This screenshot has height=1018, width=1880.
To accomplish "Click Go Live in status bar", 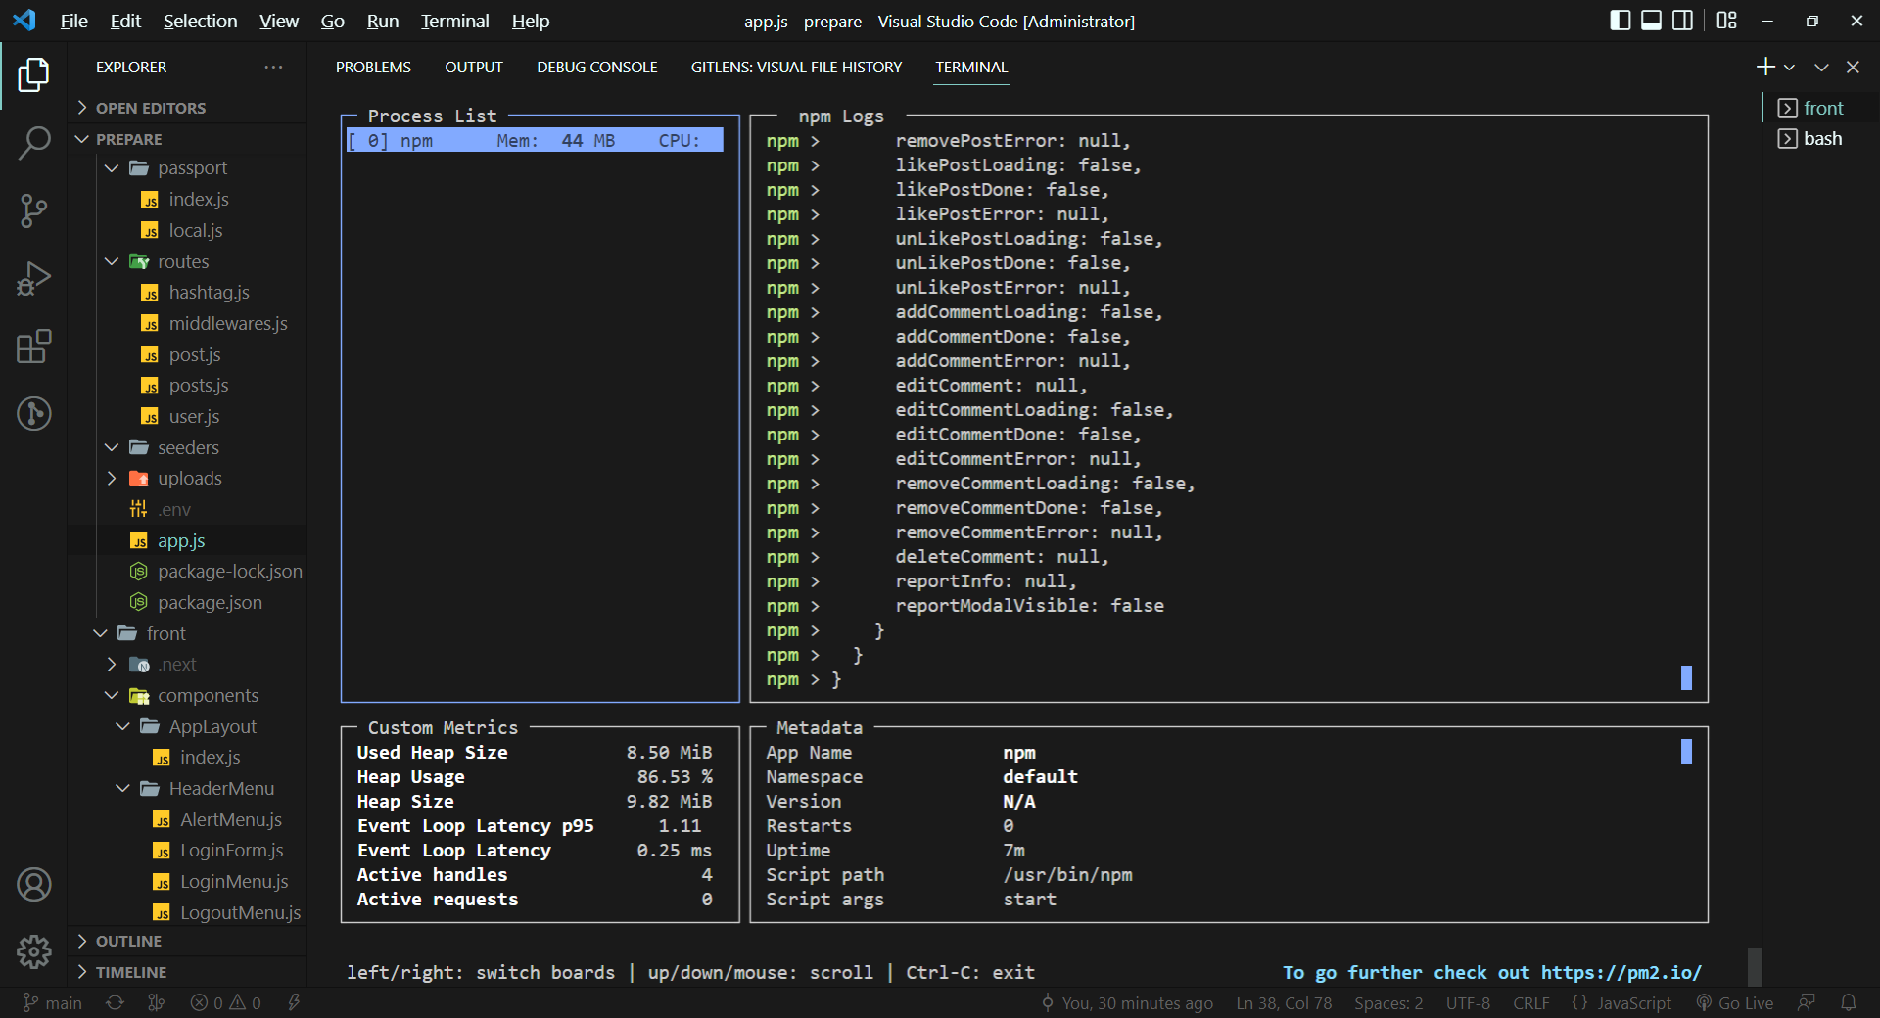I will (1735, 1003).
